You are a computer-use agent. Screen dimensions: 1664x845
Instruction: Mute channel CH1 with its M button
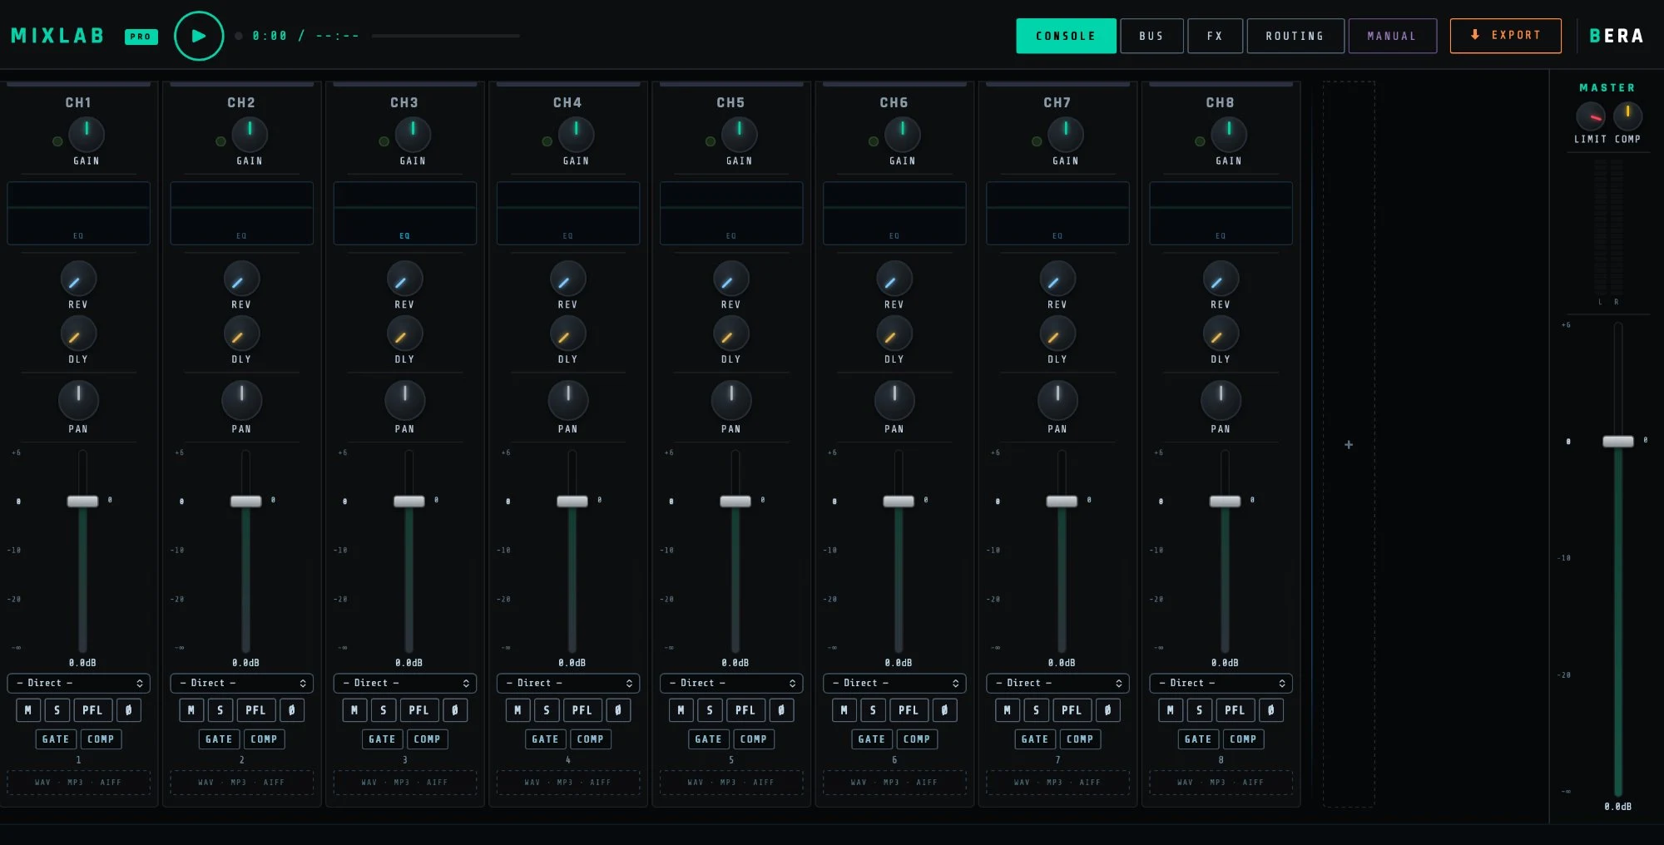tap(27, 709)
